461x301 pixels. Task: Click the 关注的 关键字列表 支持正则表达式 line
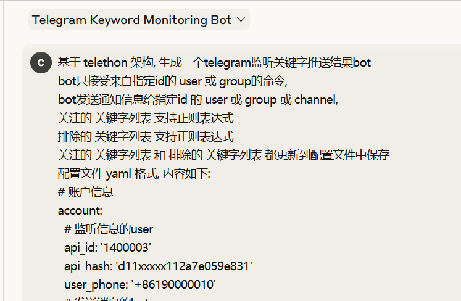pos(146,118)
